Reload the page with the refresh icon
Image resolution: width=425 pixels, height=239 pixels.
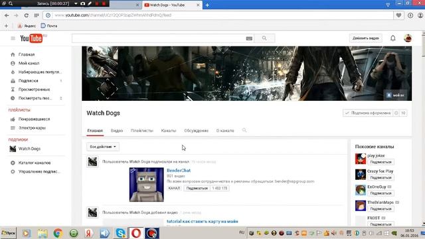(x=27, y=15)
